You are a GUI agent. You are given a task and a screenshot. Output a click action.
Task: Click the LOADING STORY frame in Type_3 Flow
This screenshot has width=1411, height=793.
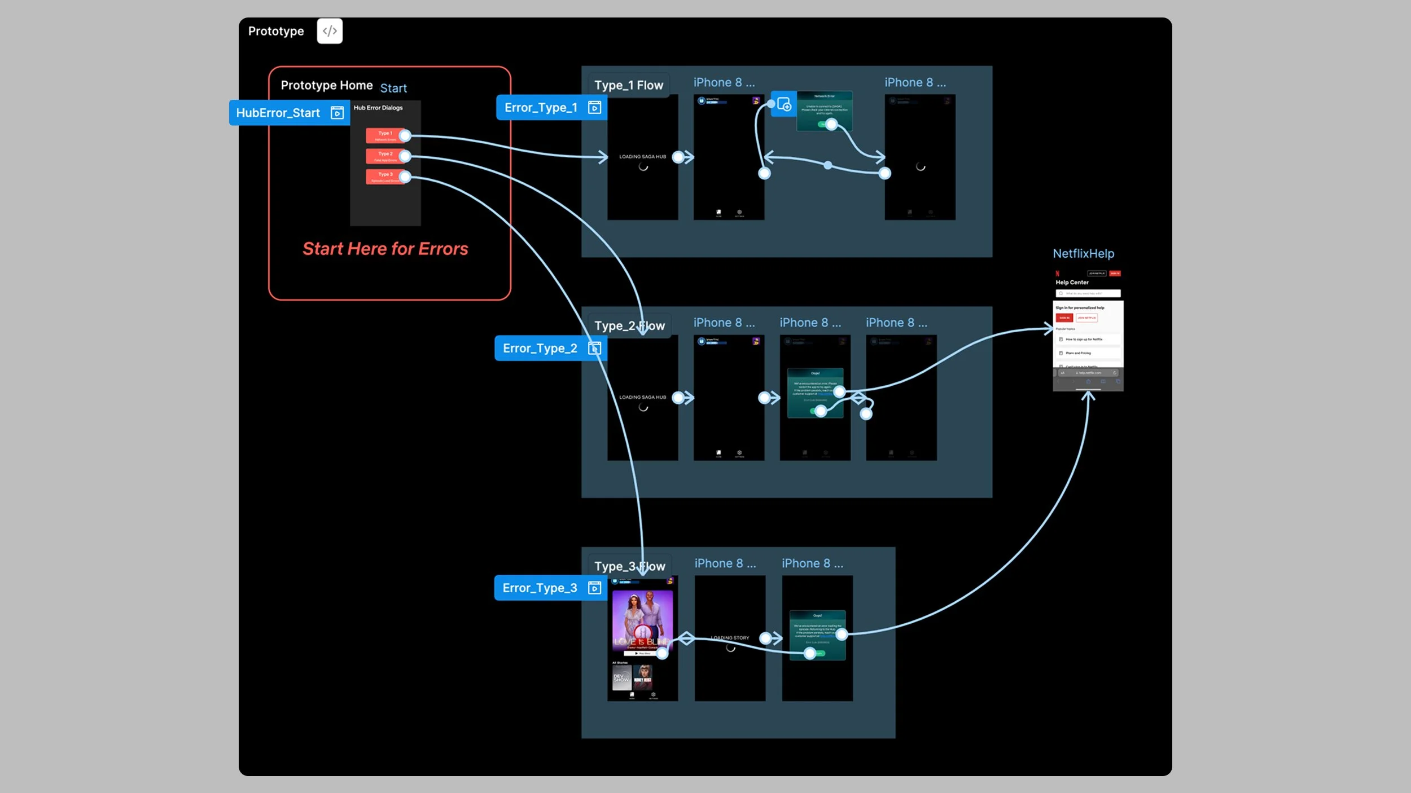point(729,671)
